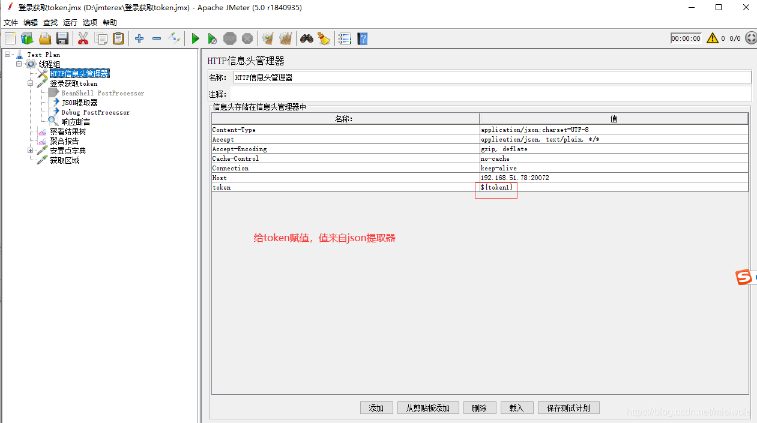Select the BeanShell PostProcessor tree item
Image resolution: width=757 pixels, height=423 pixels.
tap(103, 93)
